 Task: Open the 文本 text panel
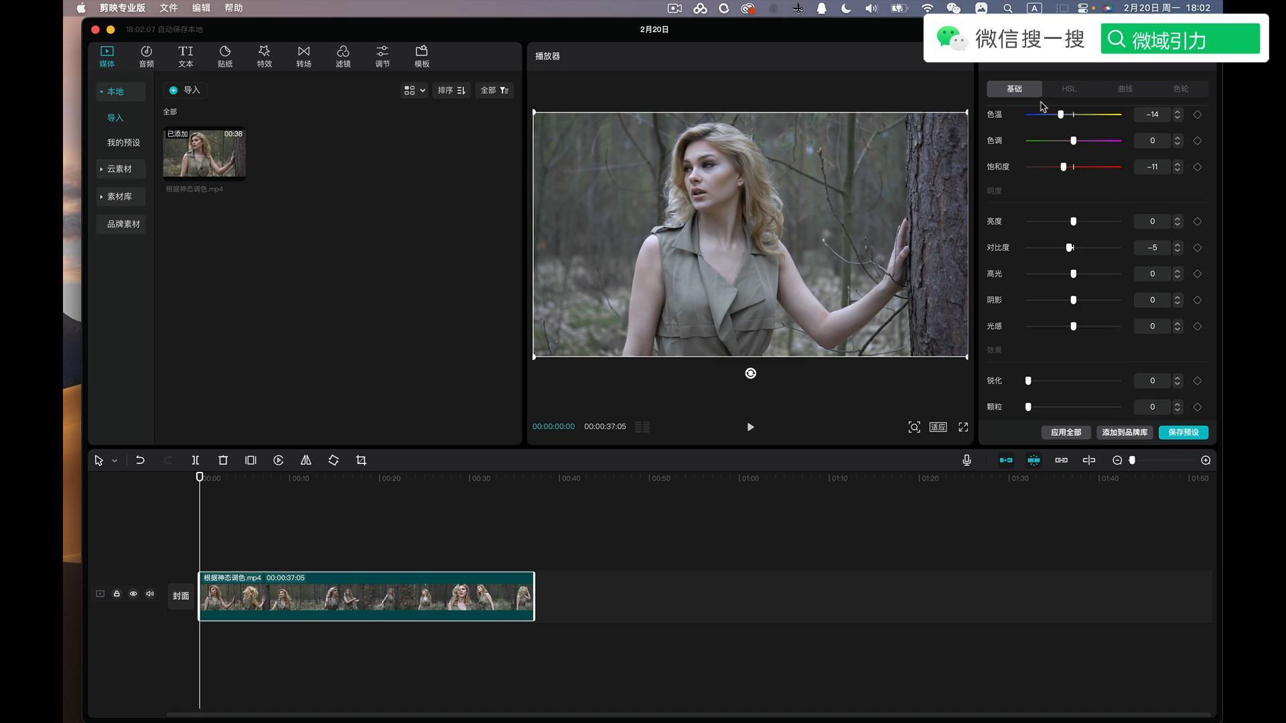[186, 56]
